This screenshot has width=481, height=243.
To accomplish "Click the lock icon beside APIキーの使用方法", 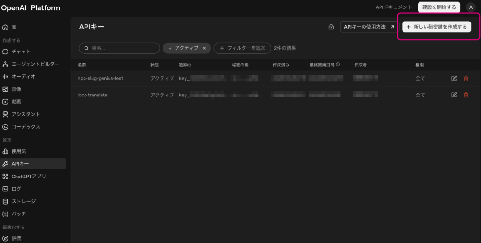I will click(331, 27).
